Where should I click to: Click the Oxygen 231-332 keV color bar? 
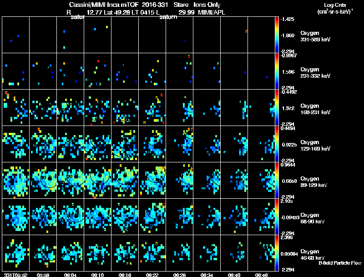coord(277,71)
